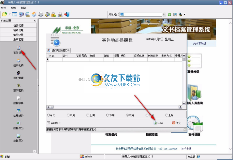Click inside the address input field
233x160 pixels.
pyautogui.click(x=141, y=14)
